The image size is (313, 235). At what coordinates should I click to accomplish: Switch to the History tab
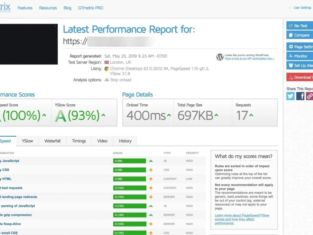125,141
